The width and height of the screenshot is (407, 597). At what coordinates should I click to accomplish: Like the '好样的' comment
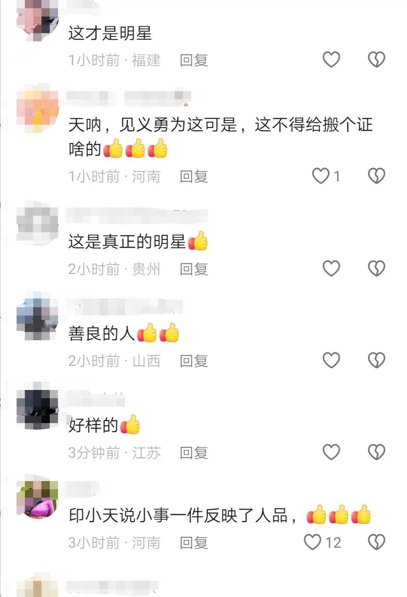pos(331,452)
